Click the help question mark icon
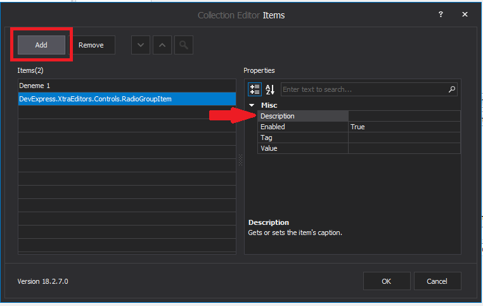This screenshot has width=483, height=306. pos(441,15)
